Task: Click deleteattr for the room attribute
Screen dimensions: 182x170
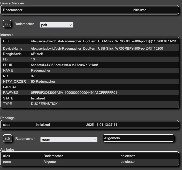Action: pos(127,162)
